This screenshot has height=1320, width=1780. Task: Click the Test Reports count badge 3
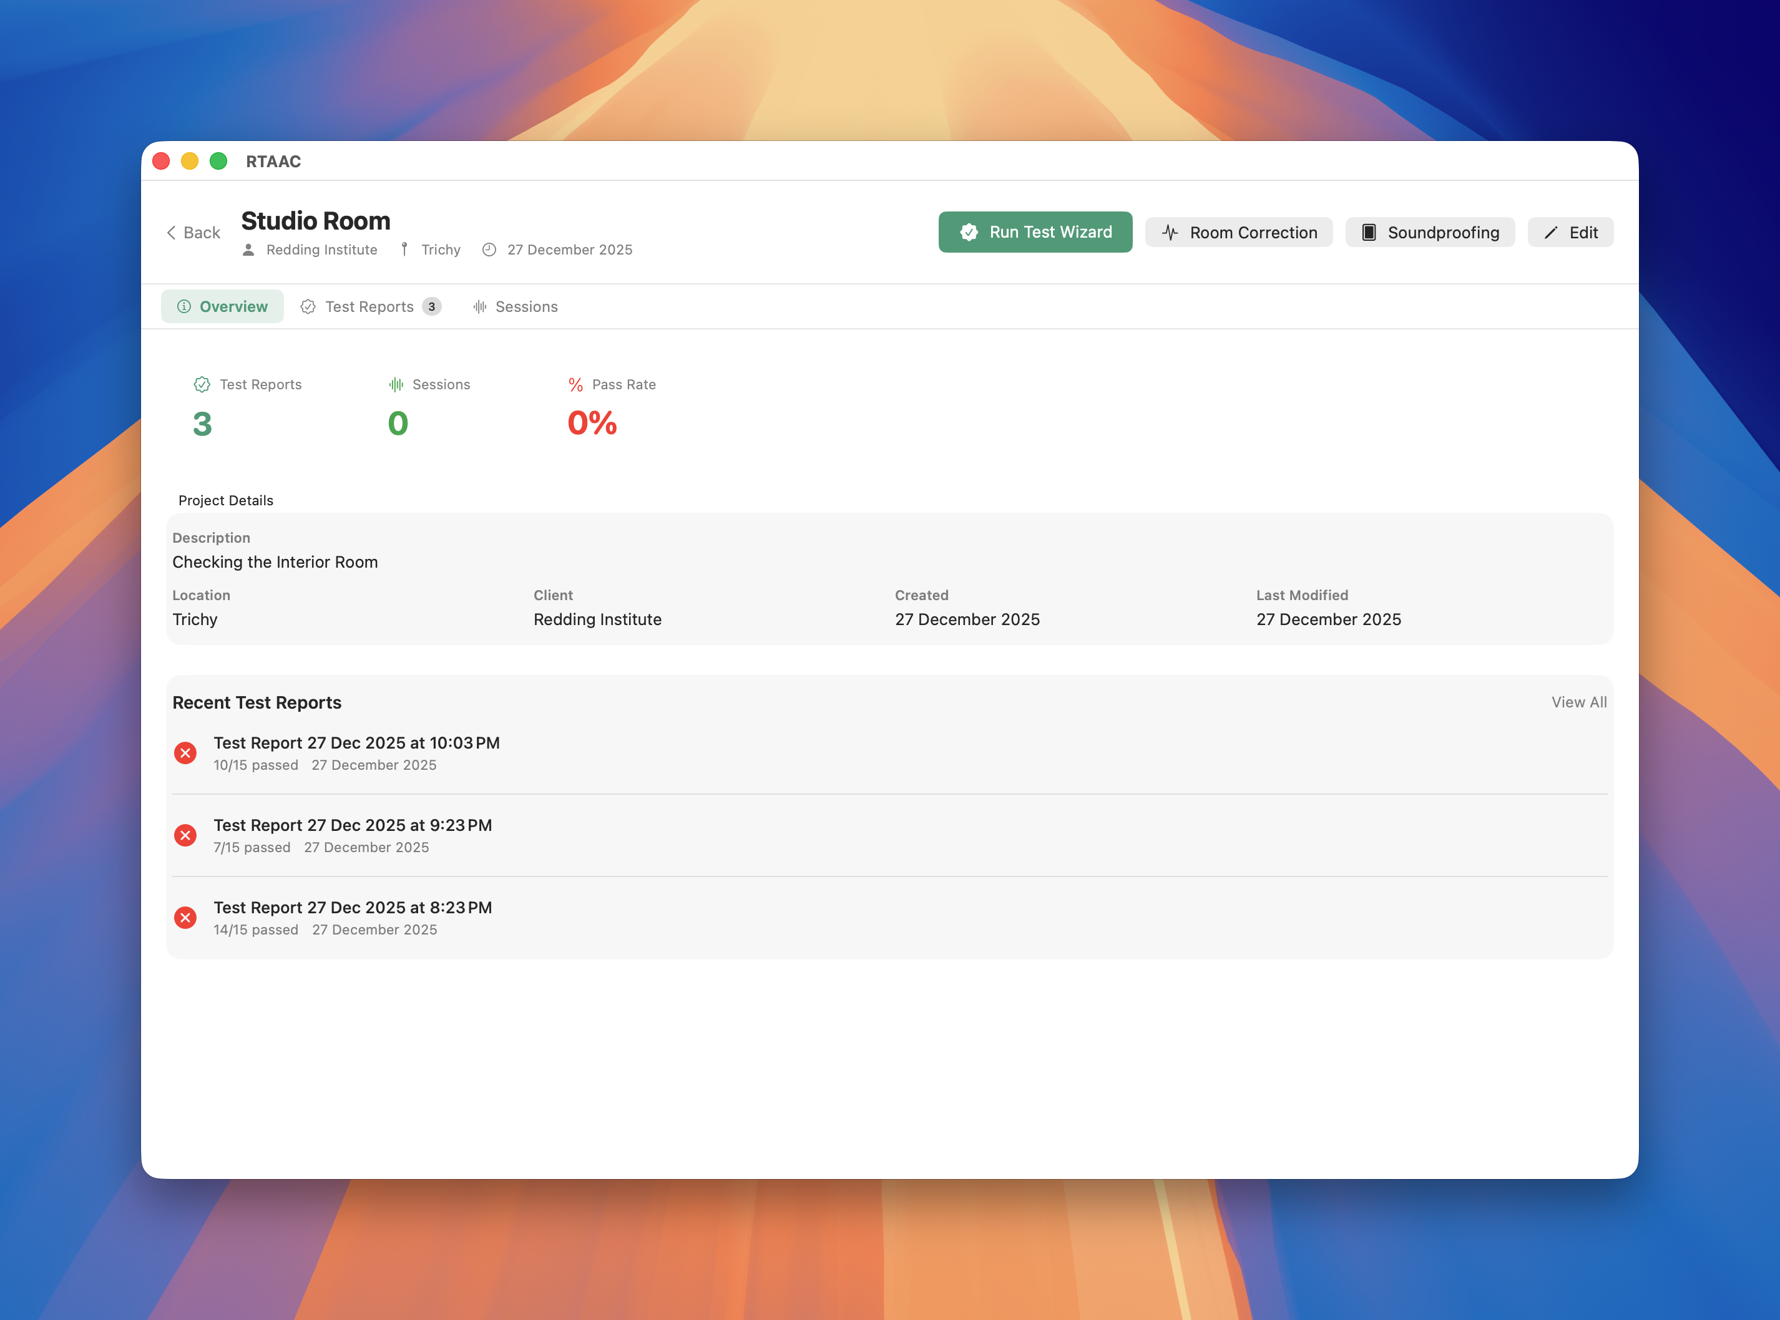(x=432, y=307)
